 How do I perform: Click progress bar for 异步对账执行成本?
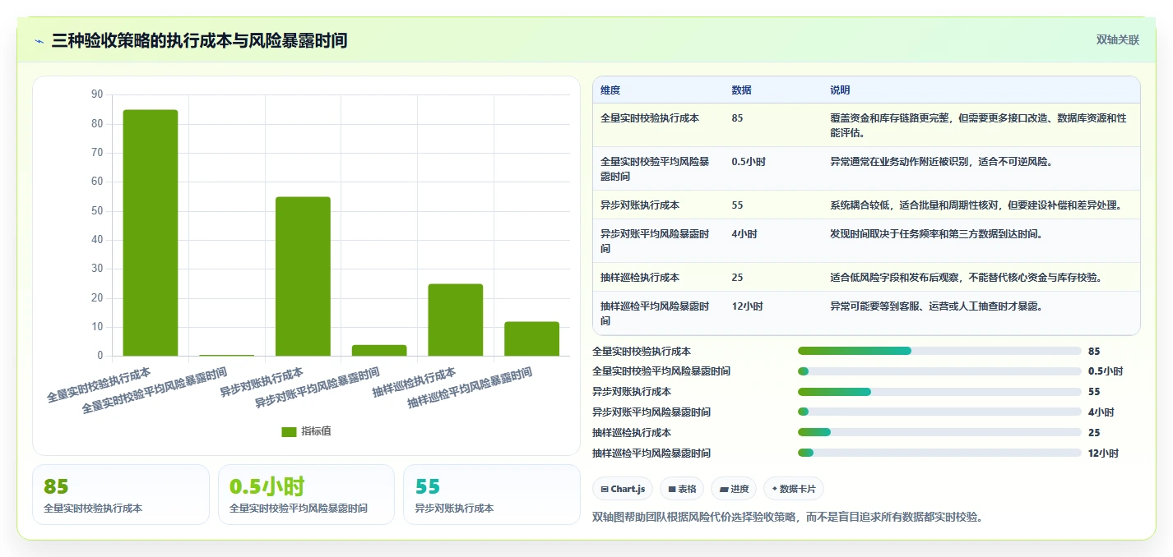click(x=939, y=392)
